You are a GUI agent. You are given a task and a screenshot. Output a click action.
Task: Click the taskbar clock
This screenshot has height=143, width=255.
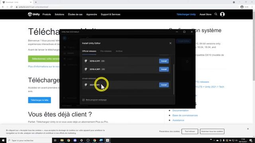pos(243,140)
